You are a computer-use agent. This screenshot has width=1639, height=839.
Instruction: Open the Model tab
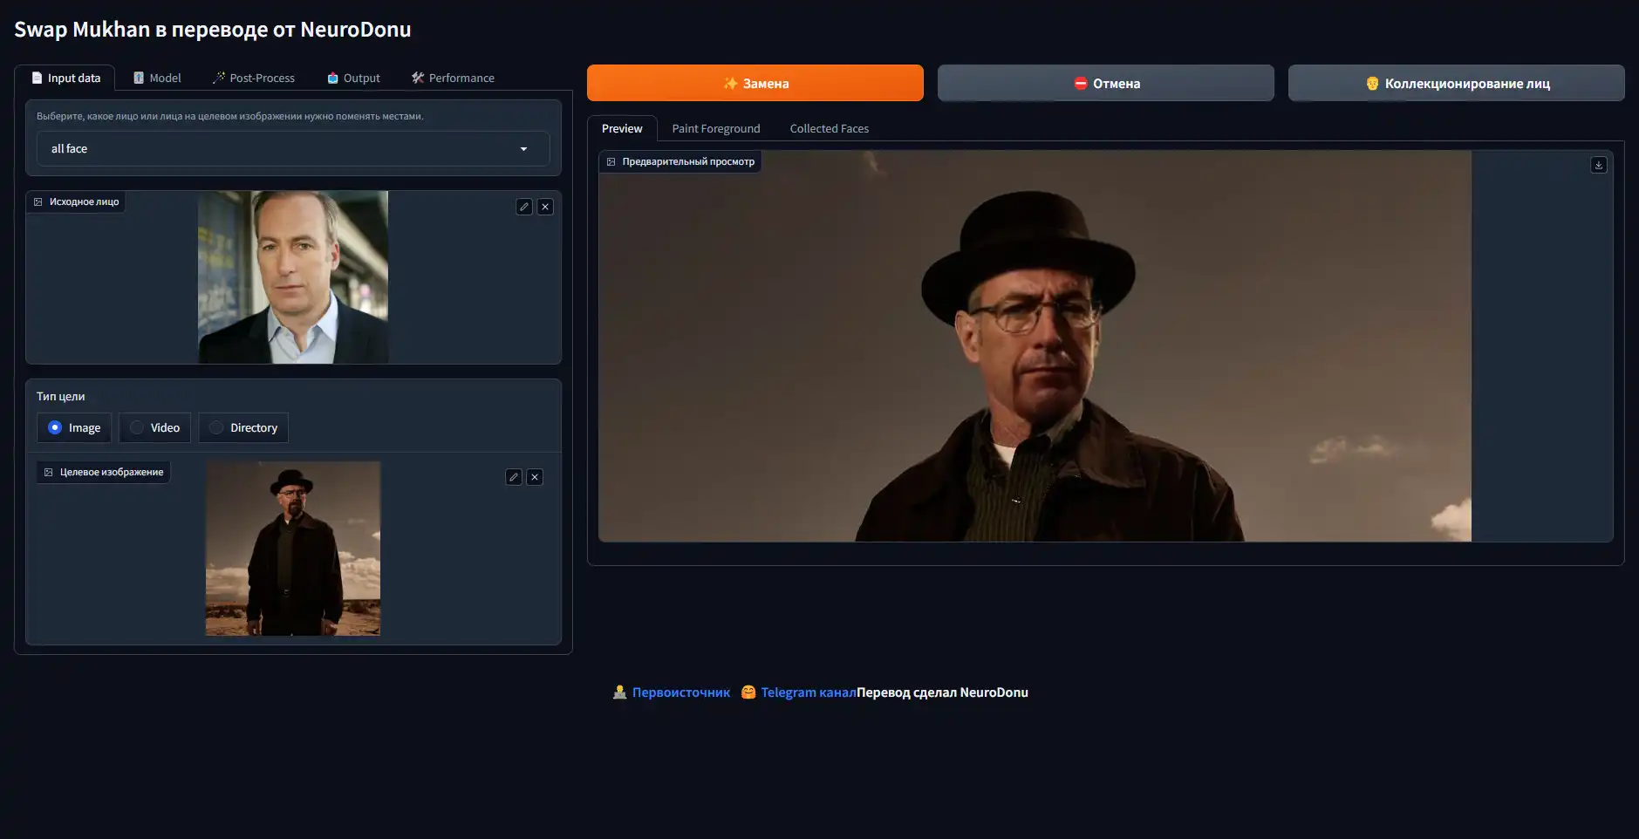pyautogui.click(x=157, y=78)
